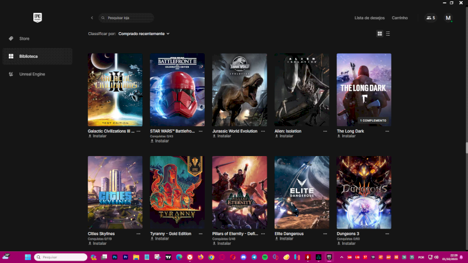
Task: Click the Tyranny Gold Edition cover thumbnail
Action: (x=177, y=192)
